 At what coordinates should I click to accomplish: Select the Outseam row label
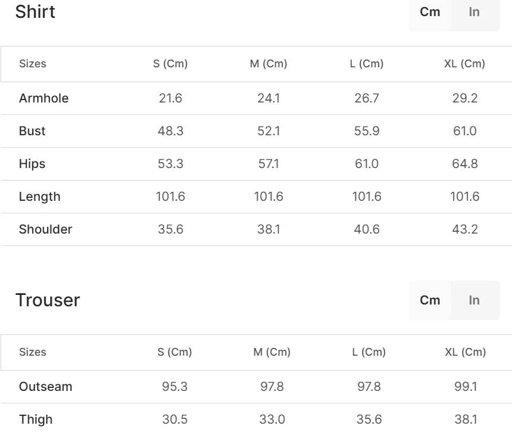pos(45,387)
